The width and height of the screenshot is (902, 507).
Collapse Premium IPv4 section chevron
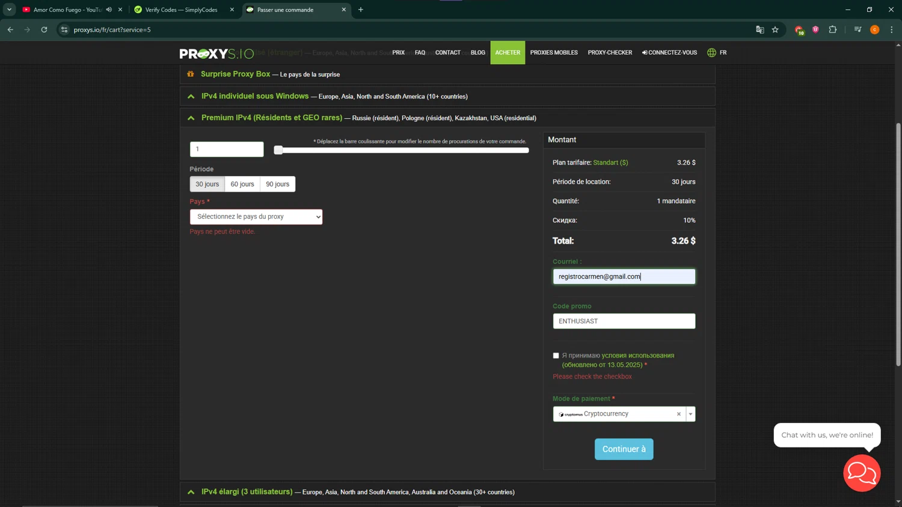[x=191, y=118]
